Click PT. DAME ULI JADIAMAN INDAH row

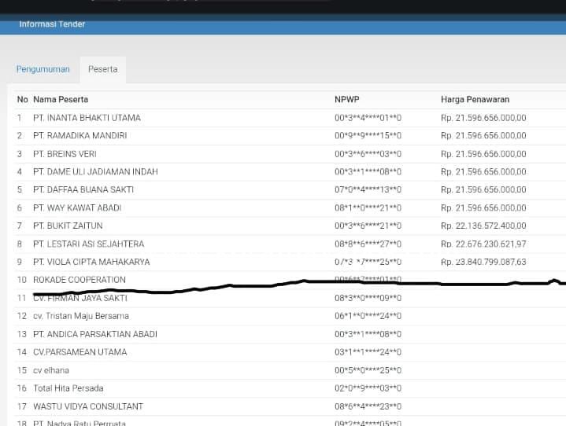(95, 172)
